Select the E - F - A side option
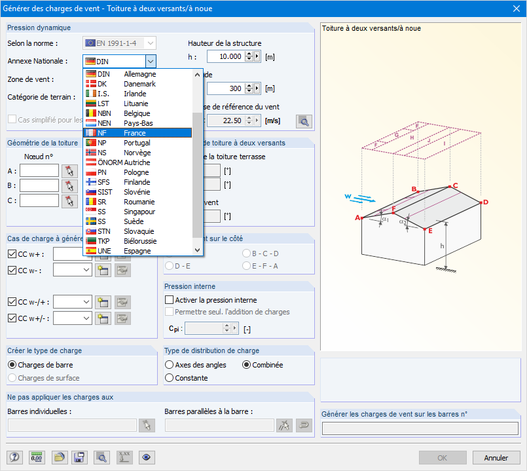 point(246,266)
